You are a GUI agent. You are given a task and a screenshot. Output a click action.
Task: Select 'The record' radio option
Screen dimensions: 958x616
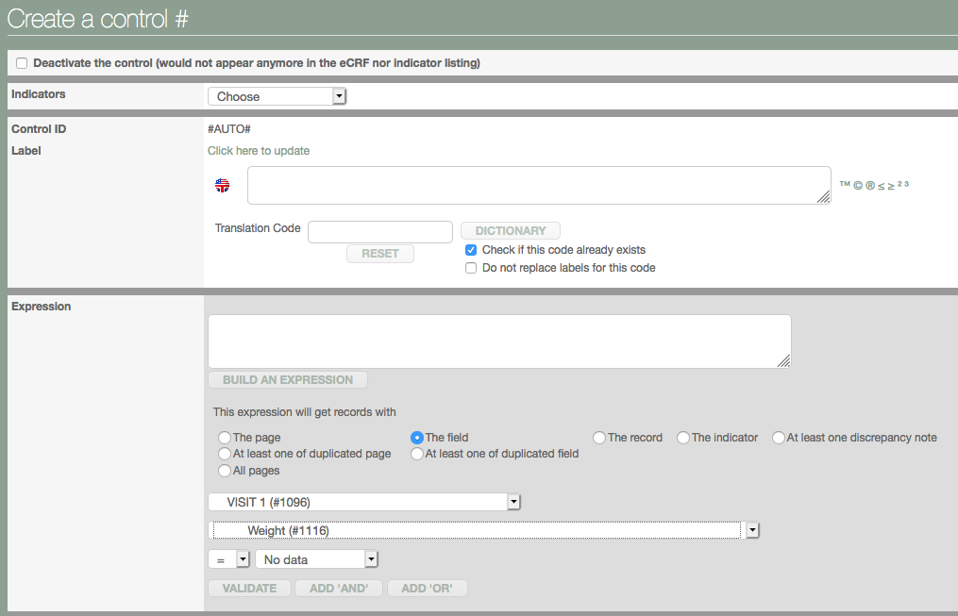pyautogui.click(x=600, y=438)
